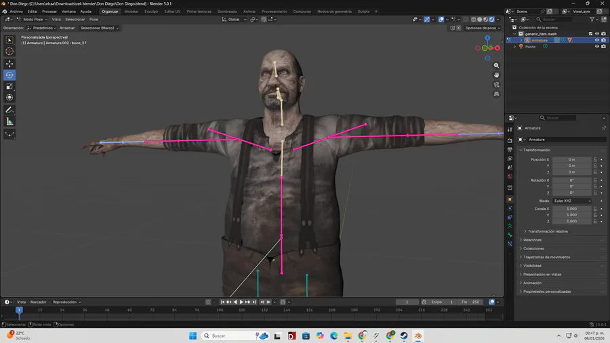Image resolution: width=610 pixels, height=343 pixels.
Task: Open the Object properties tab
Action: click(510, 199)
